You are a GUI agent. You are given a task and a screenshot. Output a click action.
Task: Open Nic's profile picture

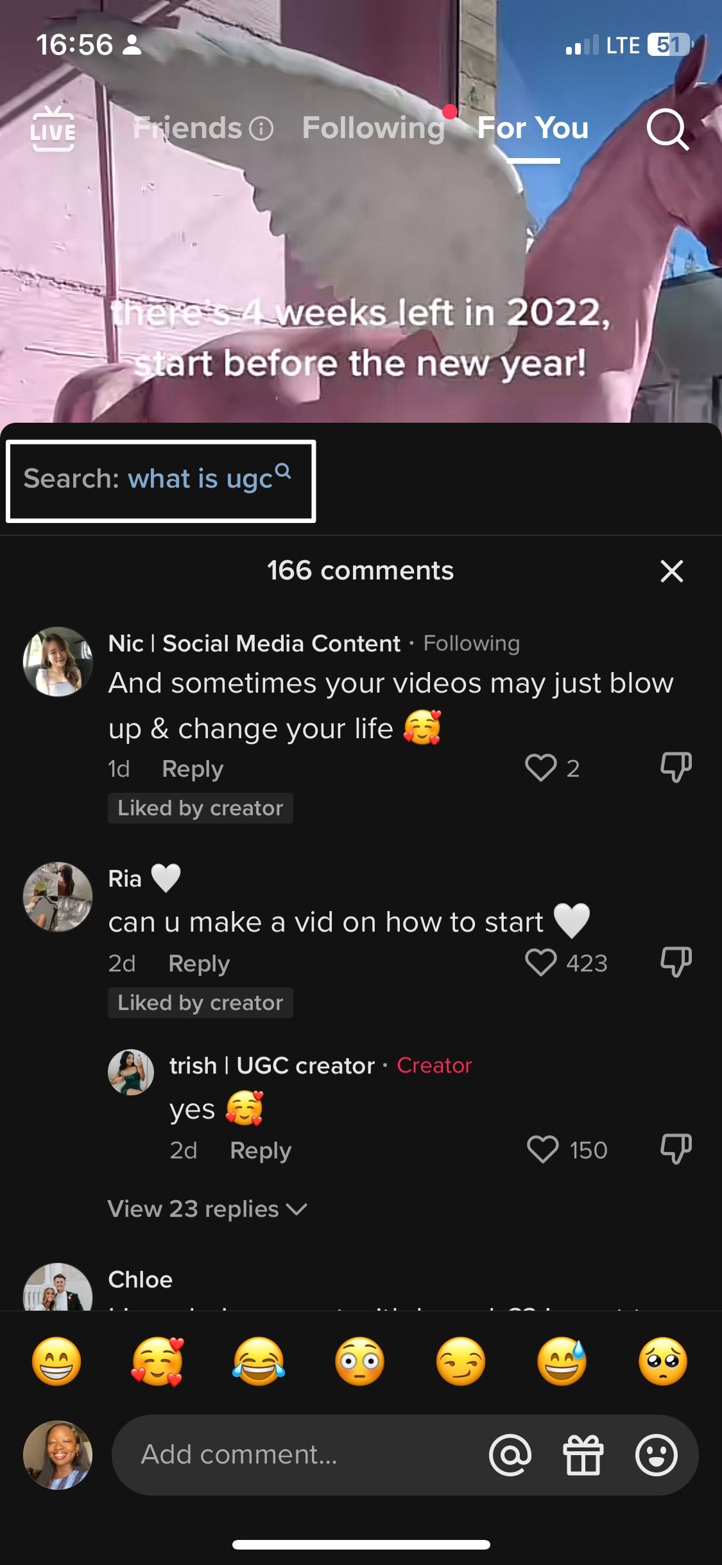[x=58, y=662]
